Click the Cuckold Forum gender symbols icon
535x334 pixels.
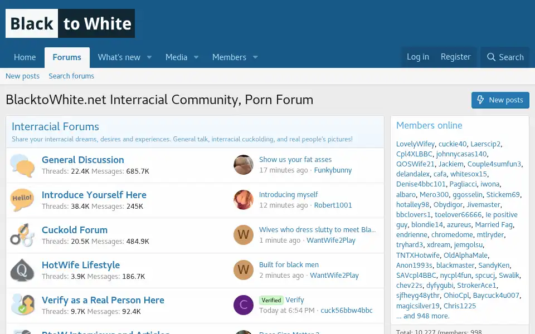point(22,235)
